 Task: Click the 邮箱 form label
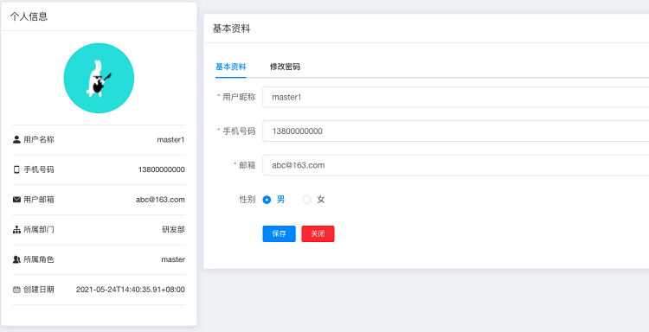pos(247,165)
